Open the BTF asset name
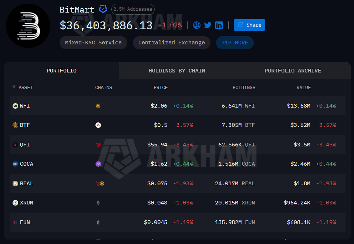Screen dimensions: 354x244 (x=25, y=125)
